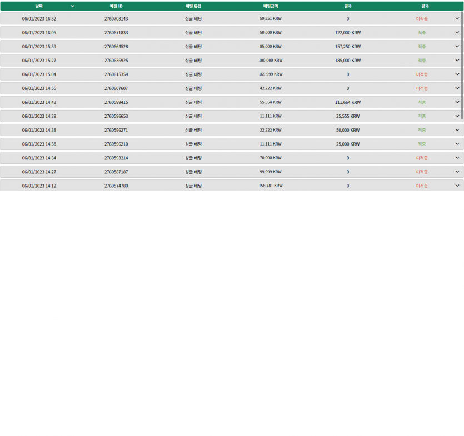Click bet ID 2760703143
Image resolution: width=464 pixels, height=436 pixels.
[116, 19]
